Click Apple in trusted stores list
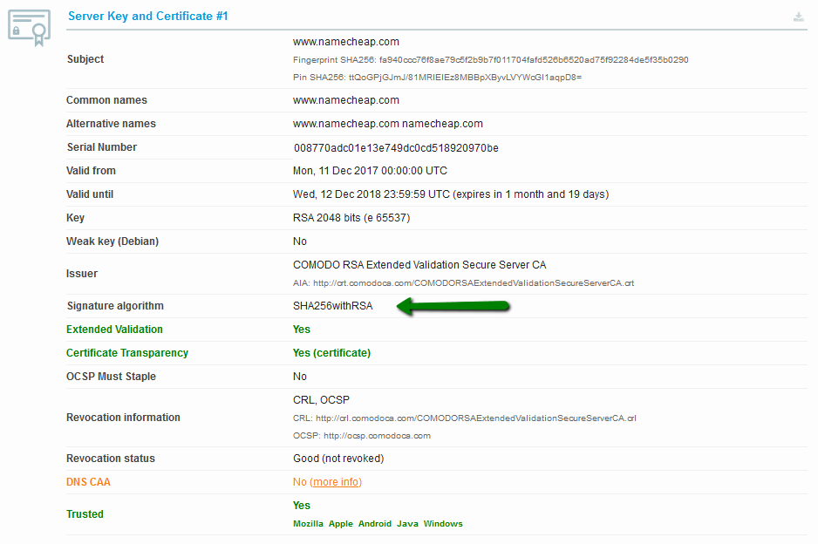The height and width of the screenshot is (544, 818). (x=341, y=524)
